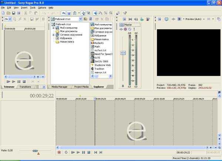Viewport: 222px width, 161px height.
Task: Open project Properties icon in main toolbar
Action: click(19, 13)
